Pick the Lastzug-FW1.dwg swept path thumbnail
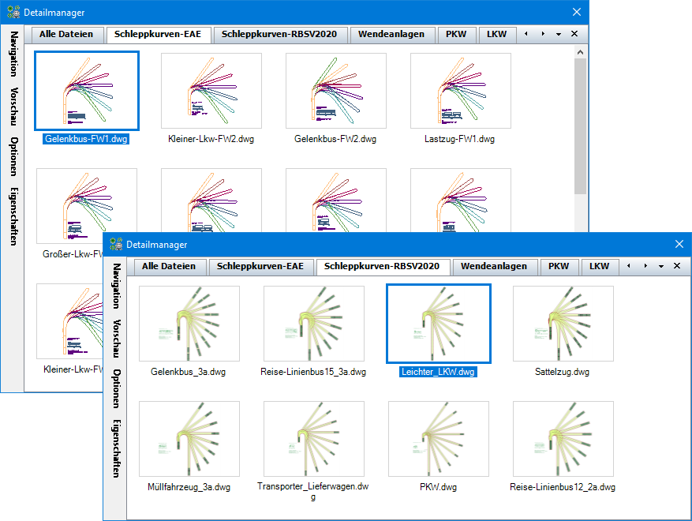Image resolution: width=692 pixels, height=521 pixels. point(460,91)
